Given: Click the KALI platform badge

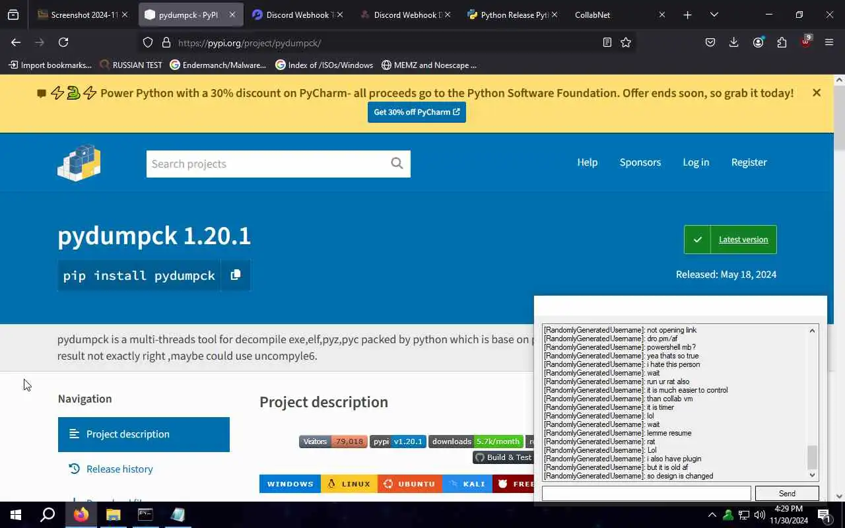Looking at the screenshot, I should click(x=467, y=484).
